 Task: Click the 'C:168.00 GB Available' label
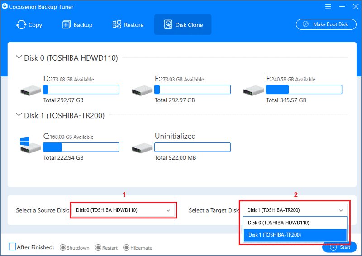[x=68, y=137]
